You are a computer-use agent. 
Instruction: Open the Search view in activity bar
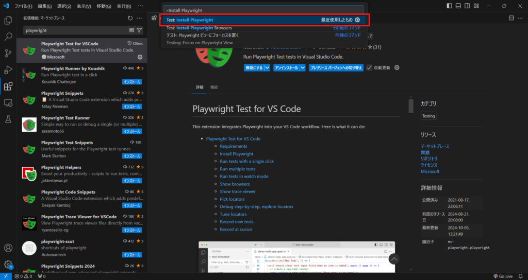pos(8,37)
